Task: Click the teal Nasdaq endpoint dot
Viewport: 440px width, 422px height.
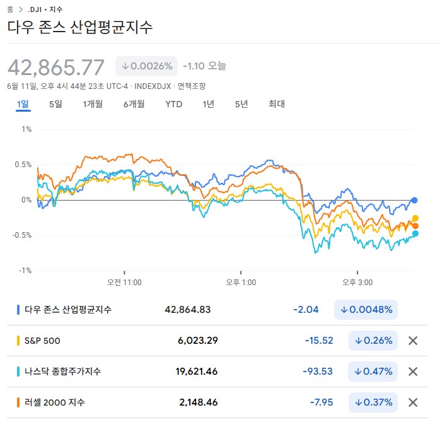Action: click(x=415, y=233)
